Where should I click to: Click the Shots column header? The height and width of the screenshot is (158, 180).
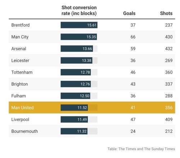[x=166, y=13]
